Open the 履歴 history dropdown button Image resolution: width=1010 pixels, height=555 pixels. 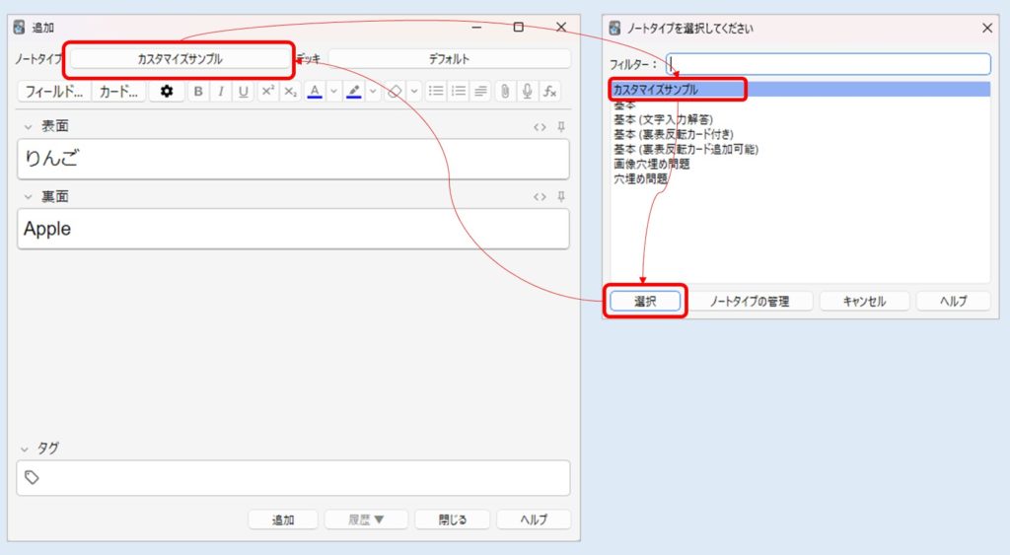[366, 520]
